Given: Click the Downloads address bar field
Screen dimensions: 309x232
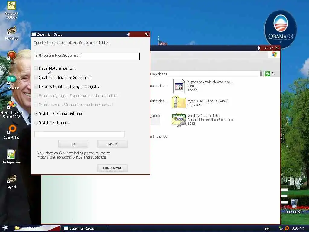Looking at the screenshot, I should coord(205,74).
